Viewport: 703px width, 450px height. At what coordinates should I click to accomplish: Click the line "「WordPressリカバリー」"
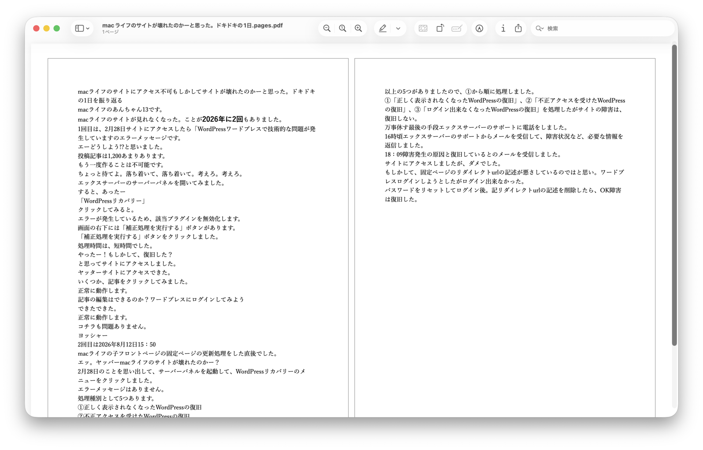point(112,201)
